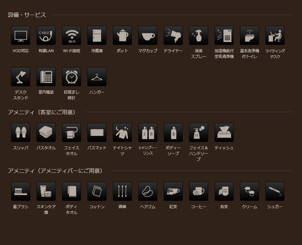Select the スキンケア類 skincare icon
This screenshot has height=245, width=302.
(x=46, y=191)
